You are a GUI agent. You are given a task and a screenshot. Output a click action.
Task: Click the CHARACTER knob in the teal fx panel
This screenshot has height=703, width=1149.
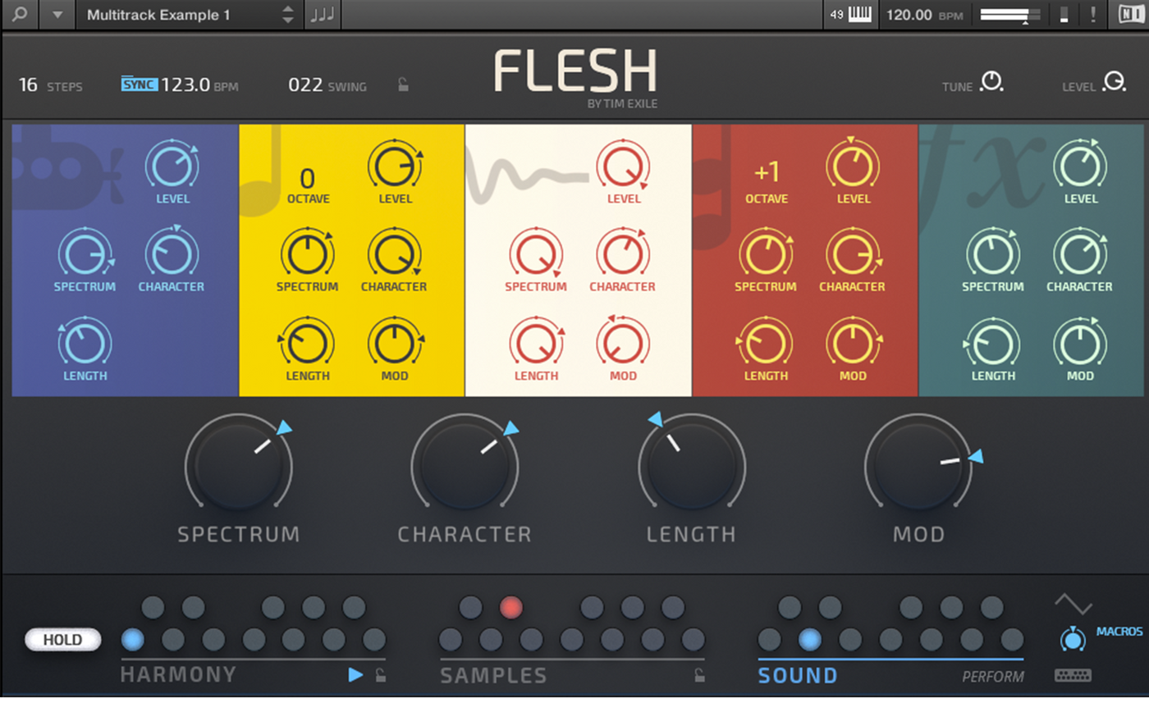[x=1080, y=254]
